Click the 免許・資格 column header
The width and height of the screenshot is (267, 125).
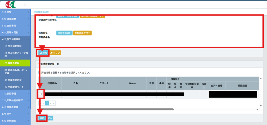217,86
